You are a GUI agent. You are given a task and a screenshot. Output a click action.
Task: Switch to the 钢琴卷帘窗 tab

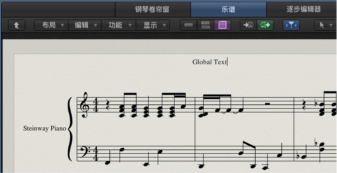153,9
